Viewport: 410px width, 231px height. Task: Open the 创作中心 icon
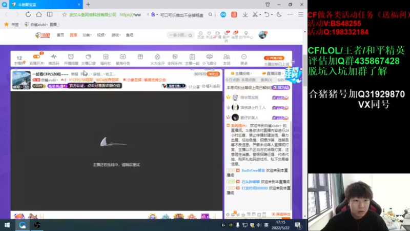[246, 35]
